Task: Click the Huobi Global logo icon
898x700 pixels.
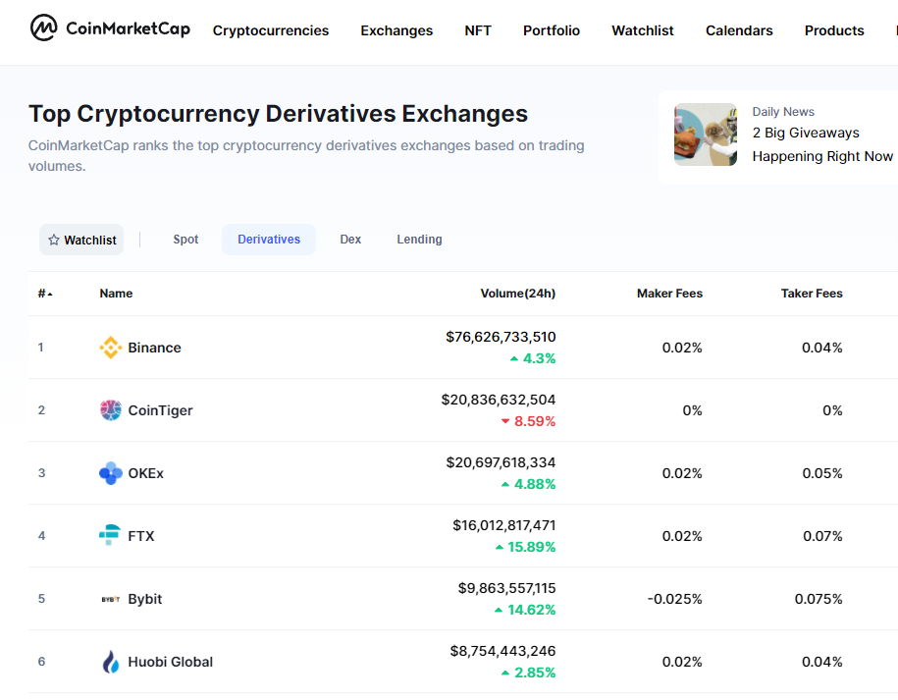Action: click(111, 662)
